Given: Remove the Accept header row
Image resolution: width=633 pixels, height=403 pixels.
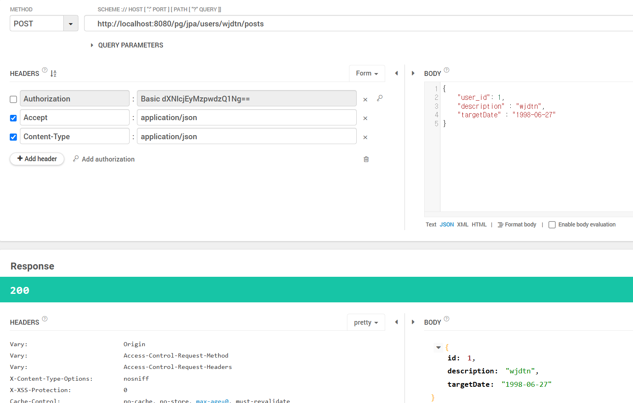Looking at the screenshot, I should pyautogui.click(x=365, y=119).
